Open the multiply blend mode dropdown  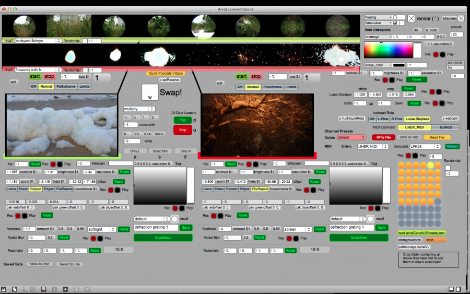(x=139, y=109)
